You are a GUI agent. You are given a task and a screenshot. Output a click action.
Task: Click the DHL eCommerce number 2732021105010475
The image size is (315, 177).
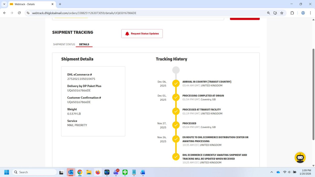point(81,79)
